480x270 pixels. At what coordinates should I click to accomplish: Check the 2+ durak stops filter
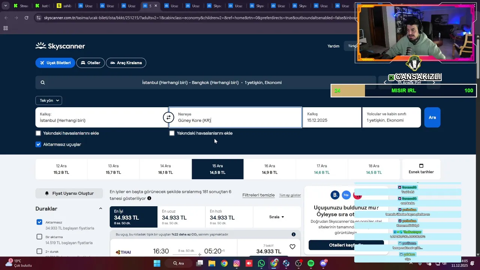pos(39,251)
